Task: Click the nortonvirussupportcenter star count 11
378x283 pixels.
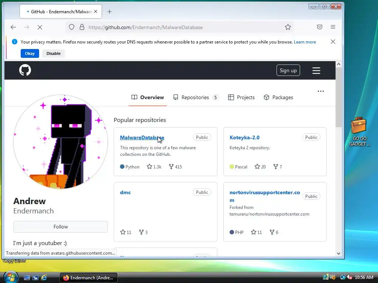Action: pyautogui.click(x=256, y=232)
